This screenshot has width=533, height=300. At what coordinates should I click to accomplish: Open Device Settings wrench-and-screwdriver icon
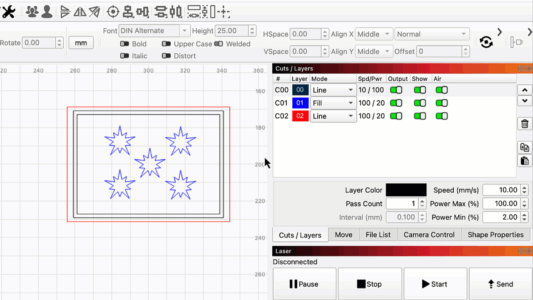[x=8, y=12]
